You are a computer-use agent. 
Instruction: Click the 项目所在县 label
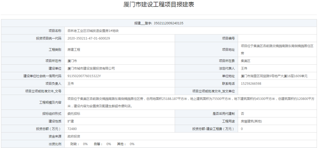pos(227,61)
